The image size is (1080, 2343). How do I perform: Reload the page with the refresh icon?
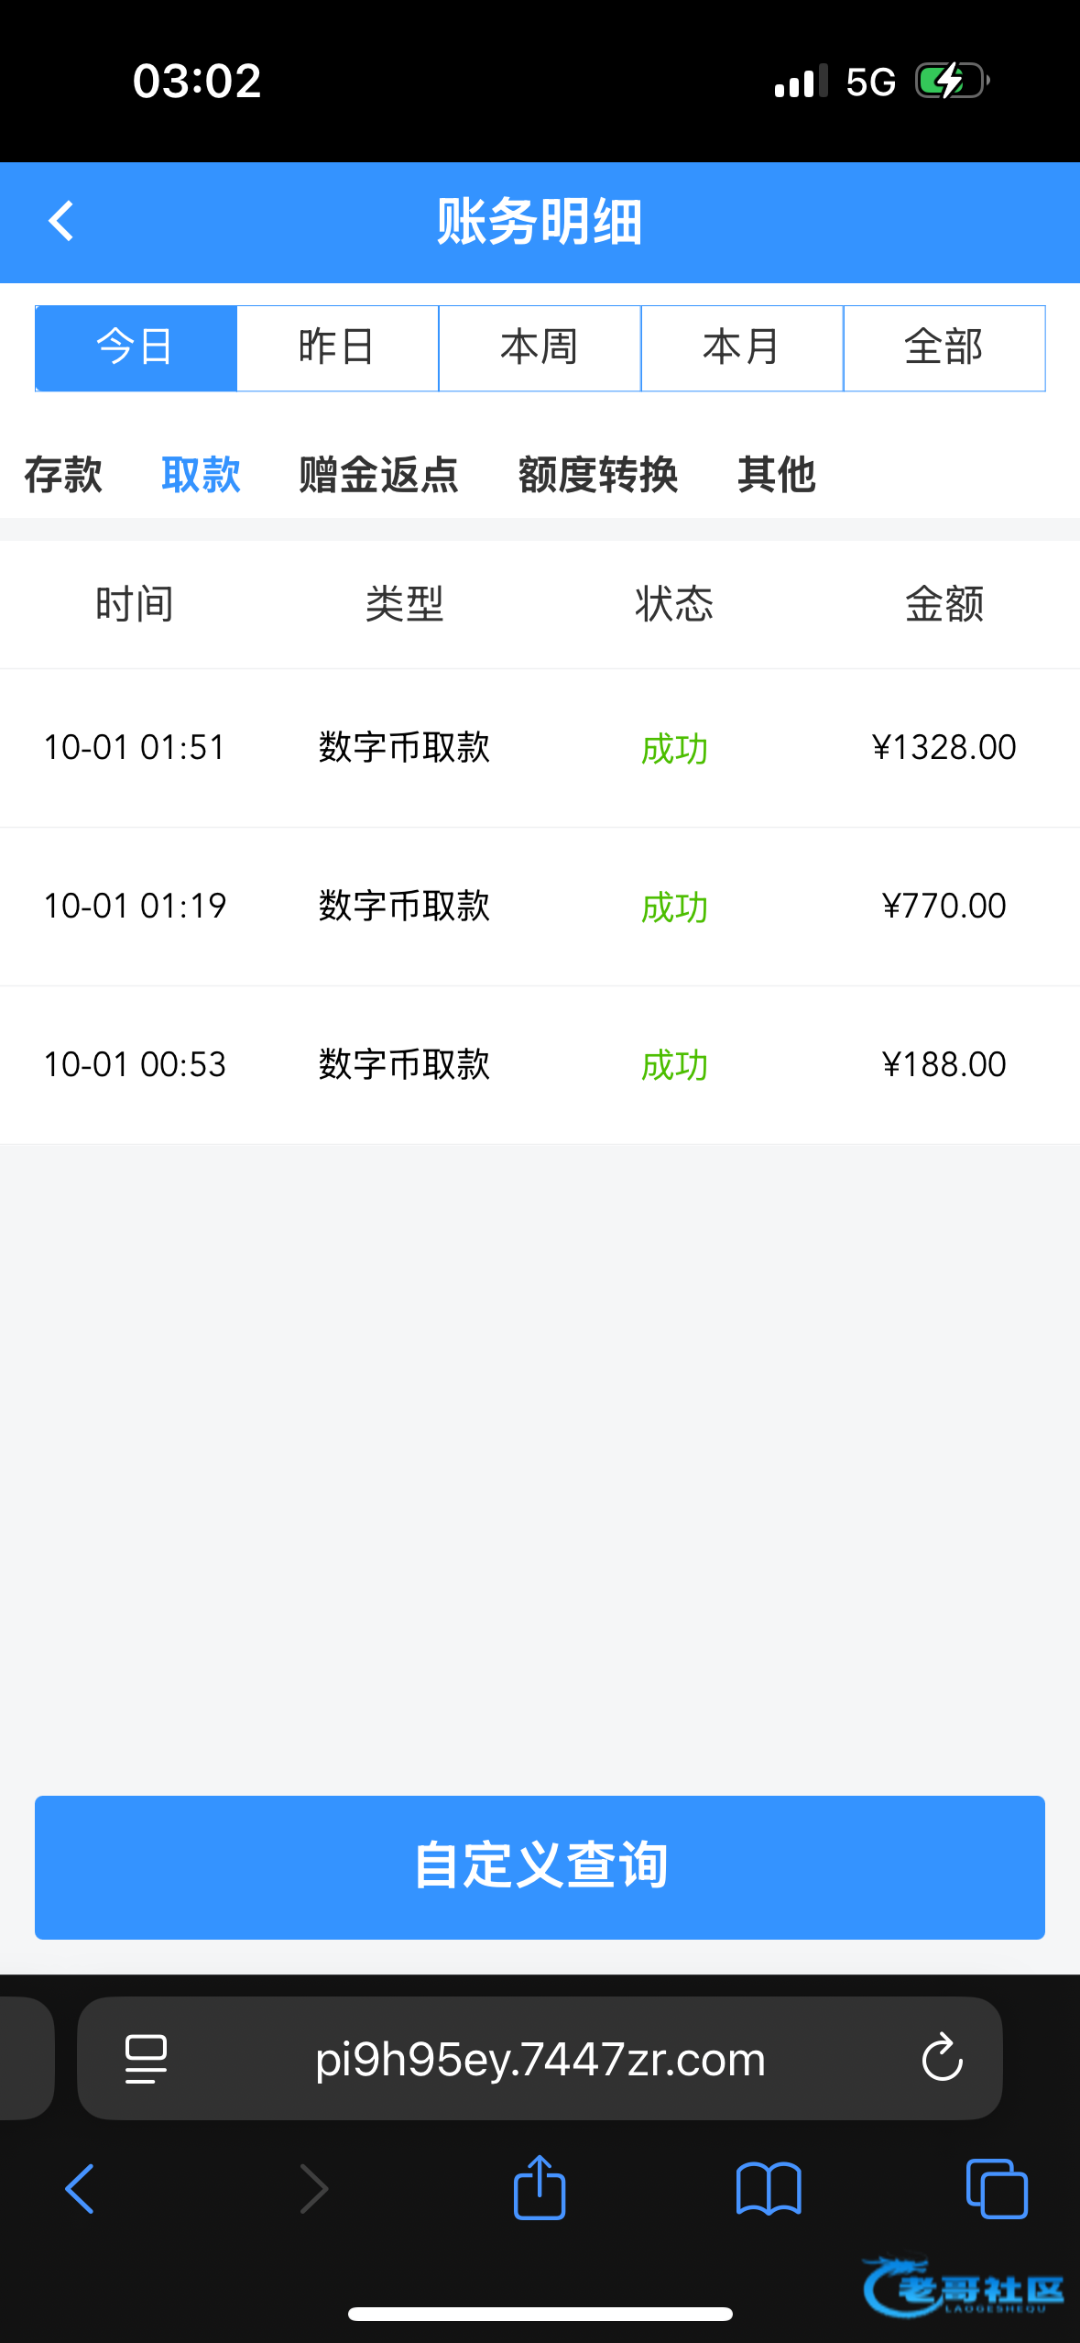point(942,2059)
